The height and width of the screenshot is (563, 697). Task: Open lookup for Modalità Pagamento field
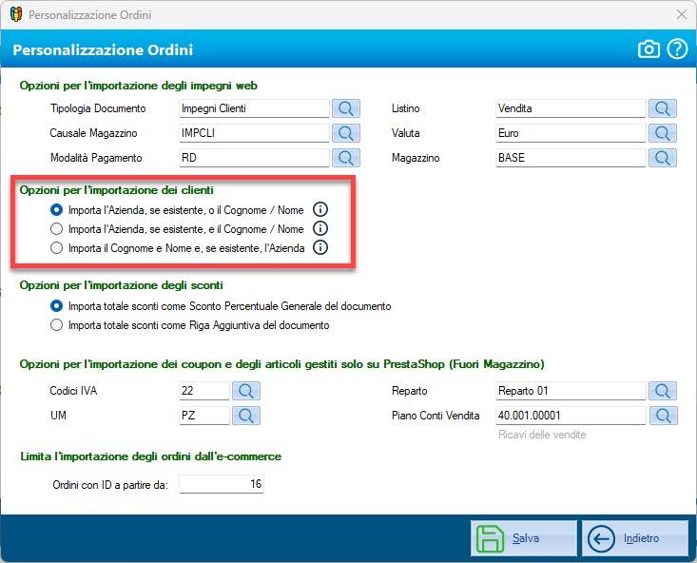coord(346,158)
